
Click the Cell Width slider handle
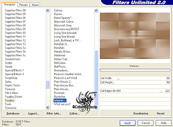point(118,79)
